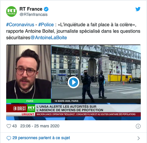This screenshot has width=147, height=143.
Task: Open the #Police hashtag
Action: tap(46, 24)
